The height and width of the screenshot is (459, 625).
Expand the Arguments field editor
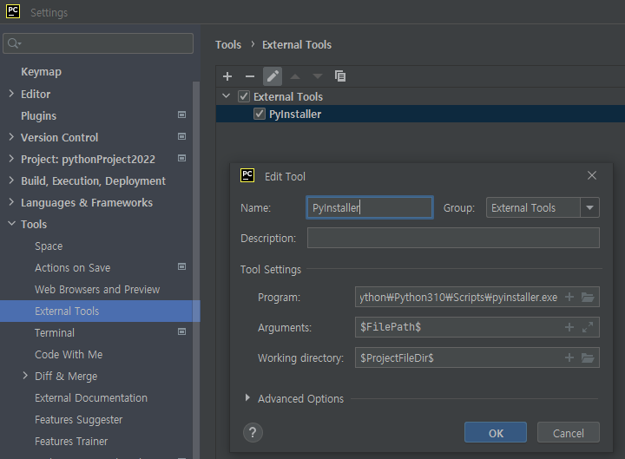(588, 327)
